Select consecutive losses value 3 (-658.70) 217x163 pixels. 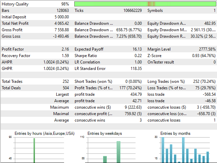point(206,107)
